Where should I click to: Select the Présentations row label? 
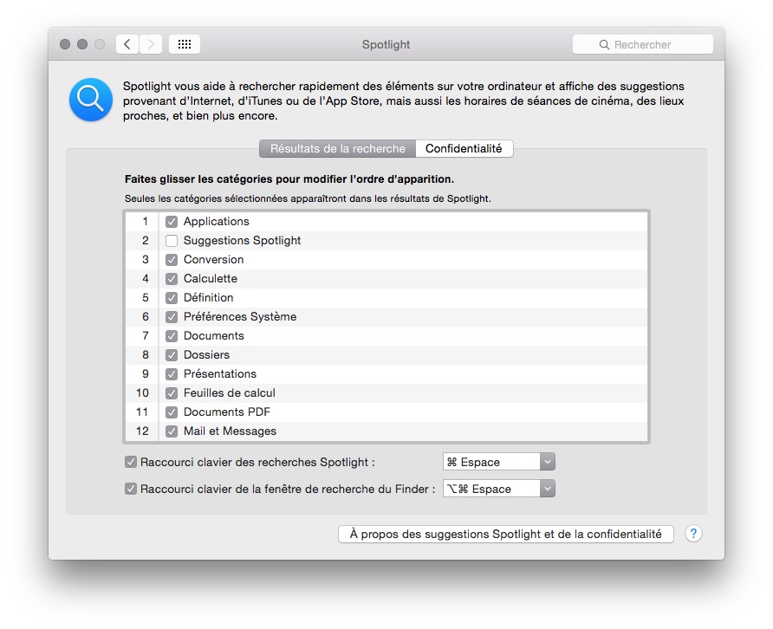click(220, 373)
